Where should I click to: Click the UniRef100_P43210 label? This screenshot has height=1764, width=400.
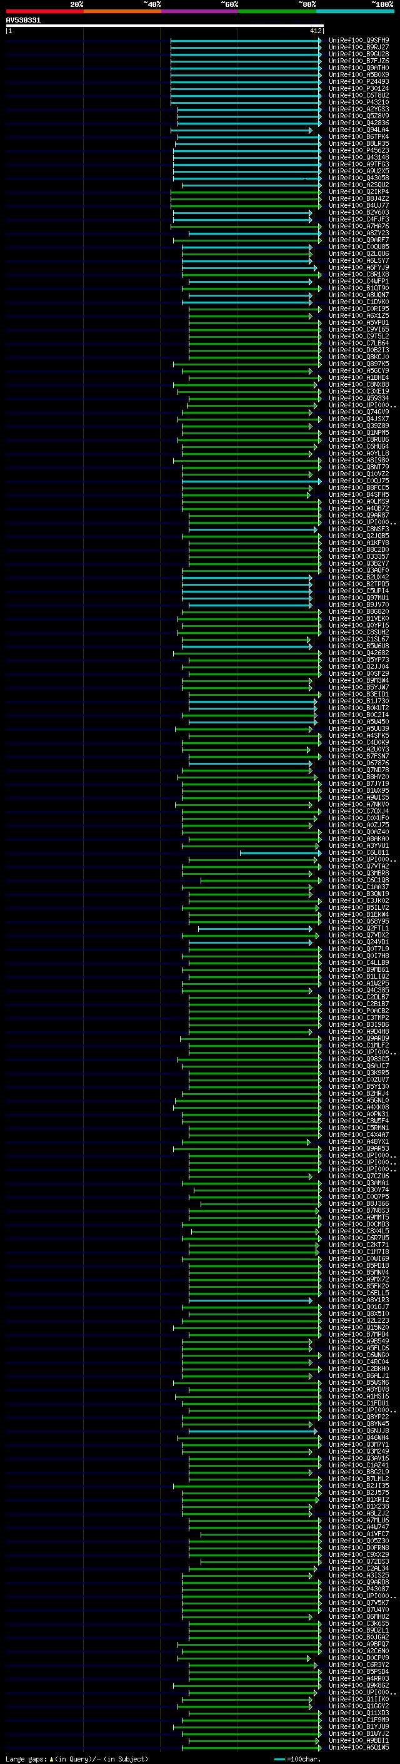[358, 102]
